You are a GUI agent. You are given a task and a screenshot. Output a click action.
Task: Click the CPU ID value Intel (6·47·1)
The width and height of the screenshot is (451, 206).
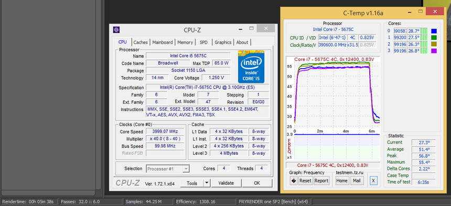click(332, 38)
